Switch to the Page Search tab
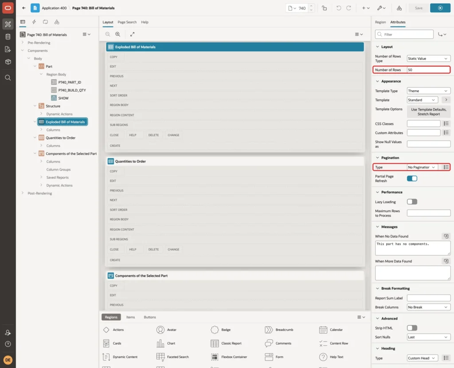This screenshot has height=368, width=454. [x=127, y=22]
